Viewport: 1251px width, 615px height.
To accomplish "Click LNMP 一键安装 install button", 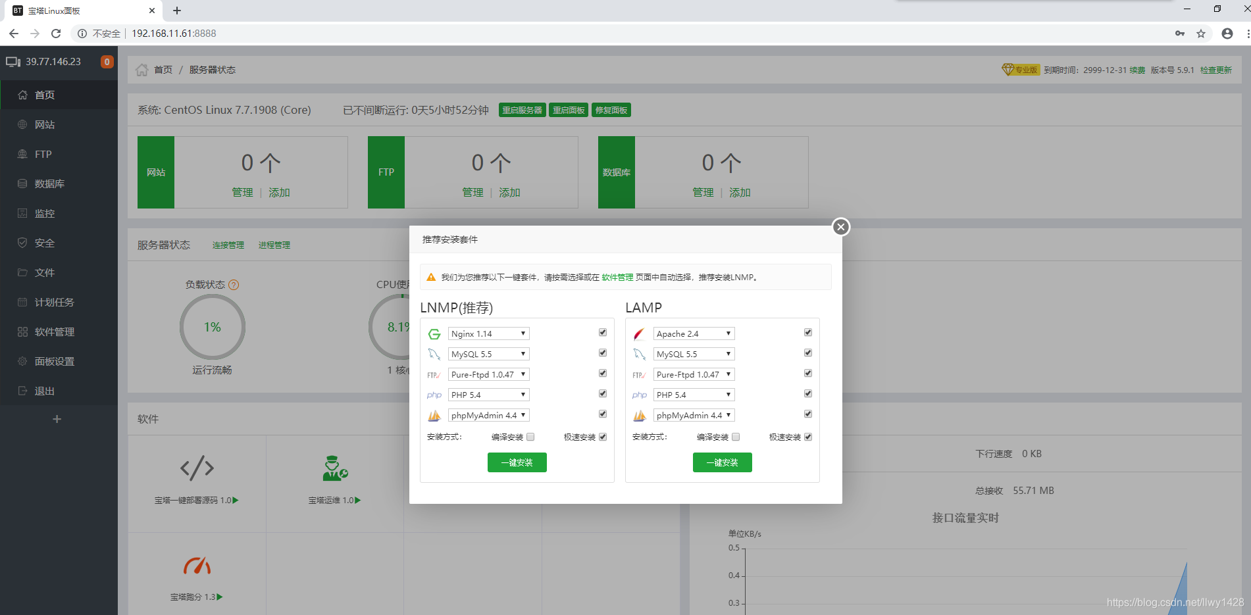I will point(517,462).
